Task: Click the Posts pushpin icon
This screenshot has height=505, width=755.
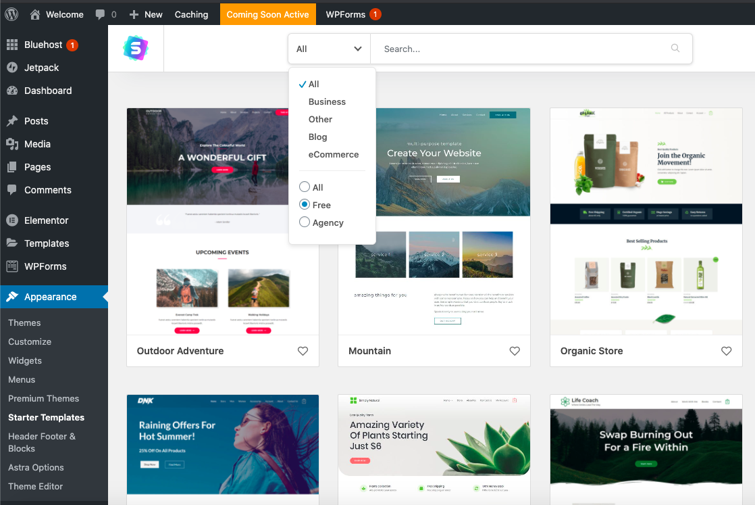Action: coord(12,121)
